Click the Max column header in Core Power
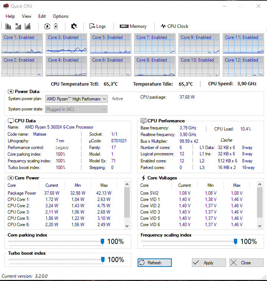This screenshot has width=267, height=281. 104,185
